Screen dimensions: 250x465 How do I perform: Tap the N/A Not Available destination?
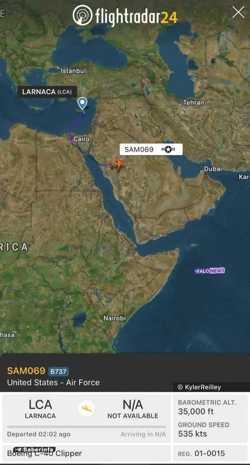[x=133, y=409]
